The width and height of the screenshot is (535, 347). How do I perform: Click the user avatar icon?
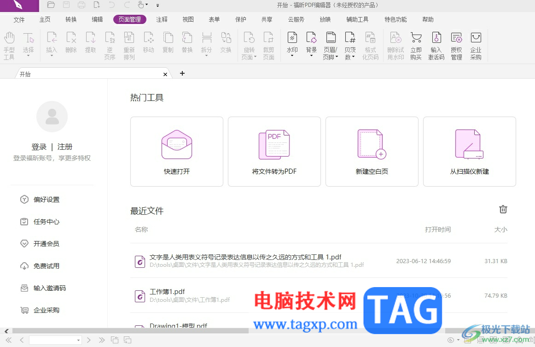(52, 117)
